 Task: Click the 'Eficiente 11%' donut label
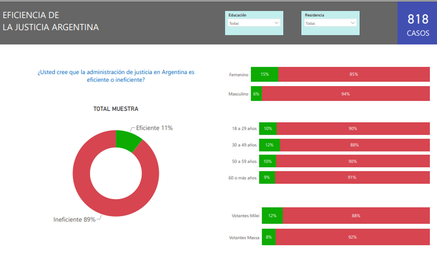(154, 128)
